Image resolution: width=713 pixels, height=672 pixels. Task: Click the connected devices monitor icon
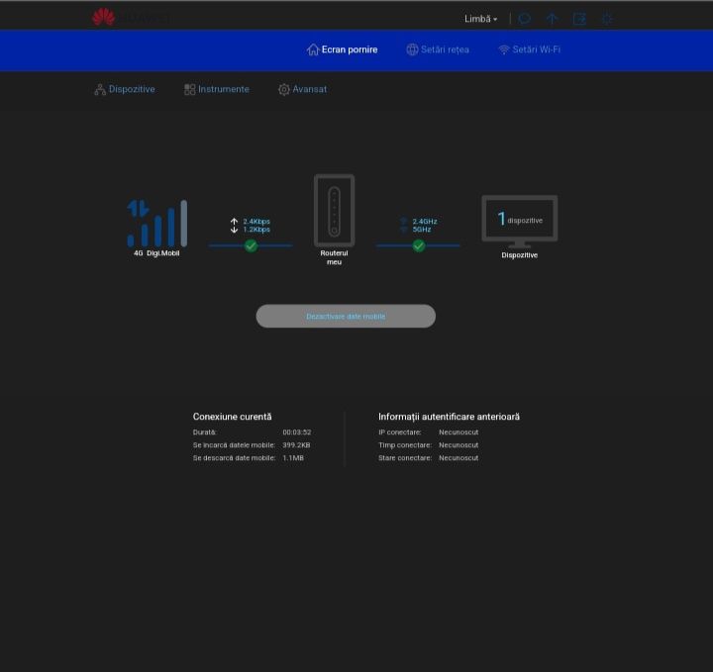(x=520, y=222)
